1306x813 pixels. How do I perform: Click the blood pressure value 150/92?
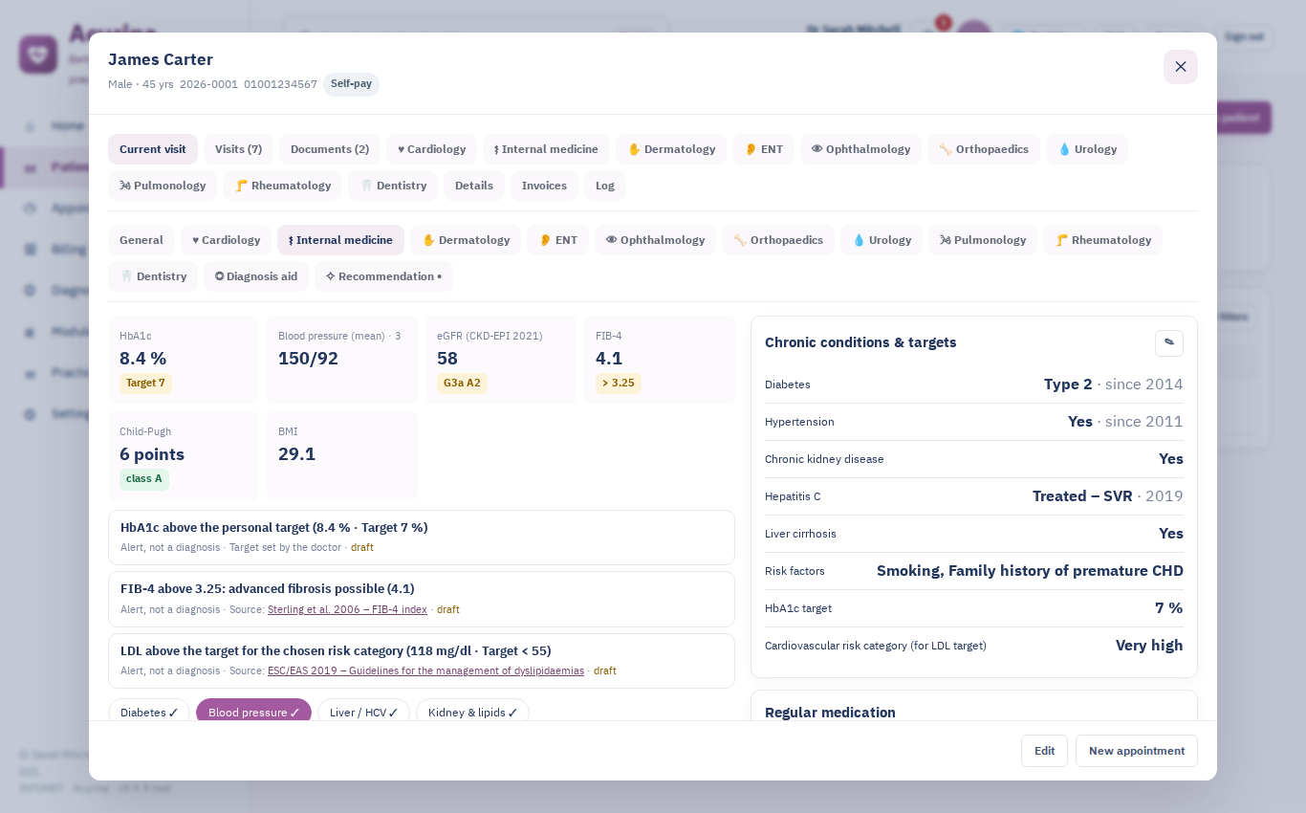click(308, 359)
